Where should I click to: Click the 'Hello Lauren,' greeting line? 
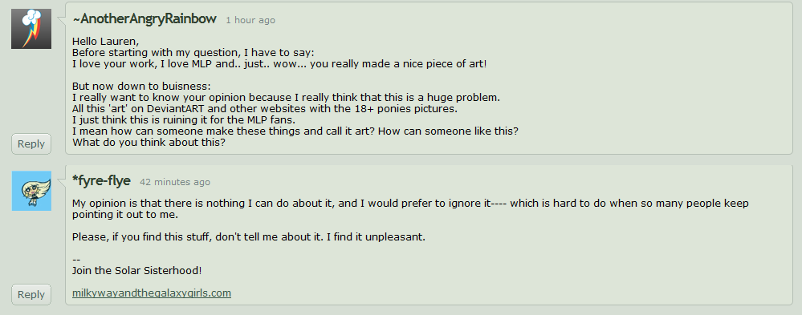click(x=105, y=42)
